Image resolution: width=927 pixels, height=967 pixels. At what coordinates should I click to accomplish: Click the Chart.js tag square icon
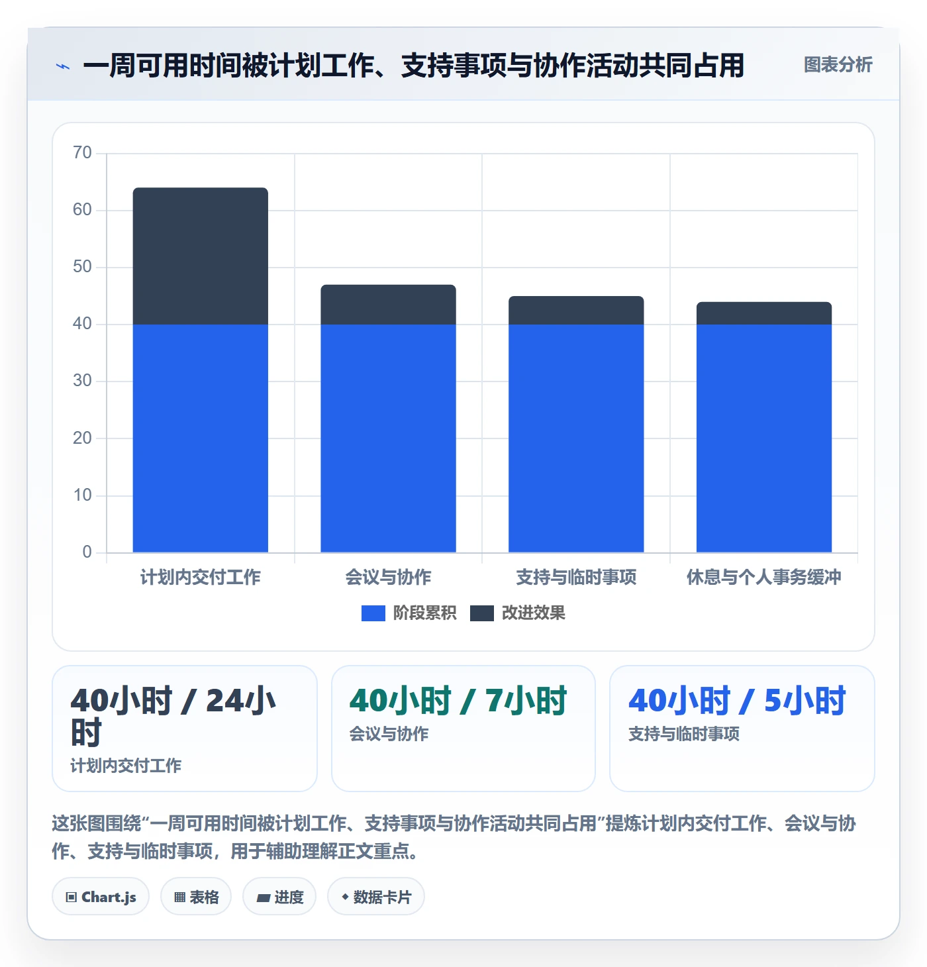pos(72,897)
